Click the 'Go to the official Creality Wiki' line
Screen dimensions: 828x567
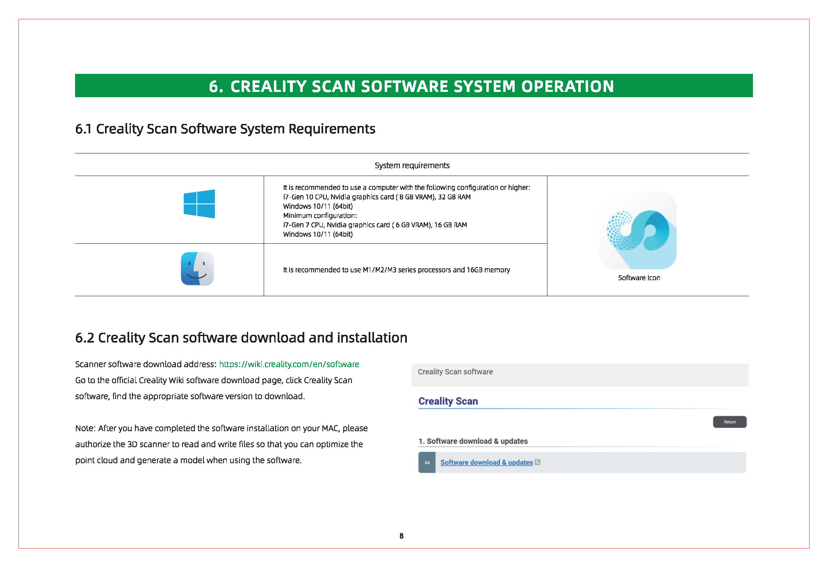[x=214, y=380]
